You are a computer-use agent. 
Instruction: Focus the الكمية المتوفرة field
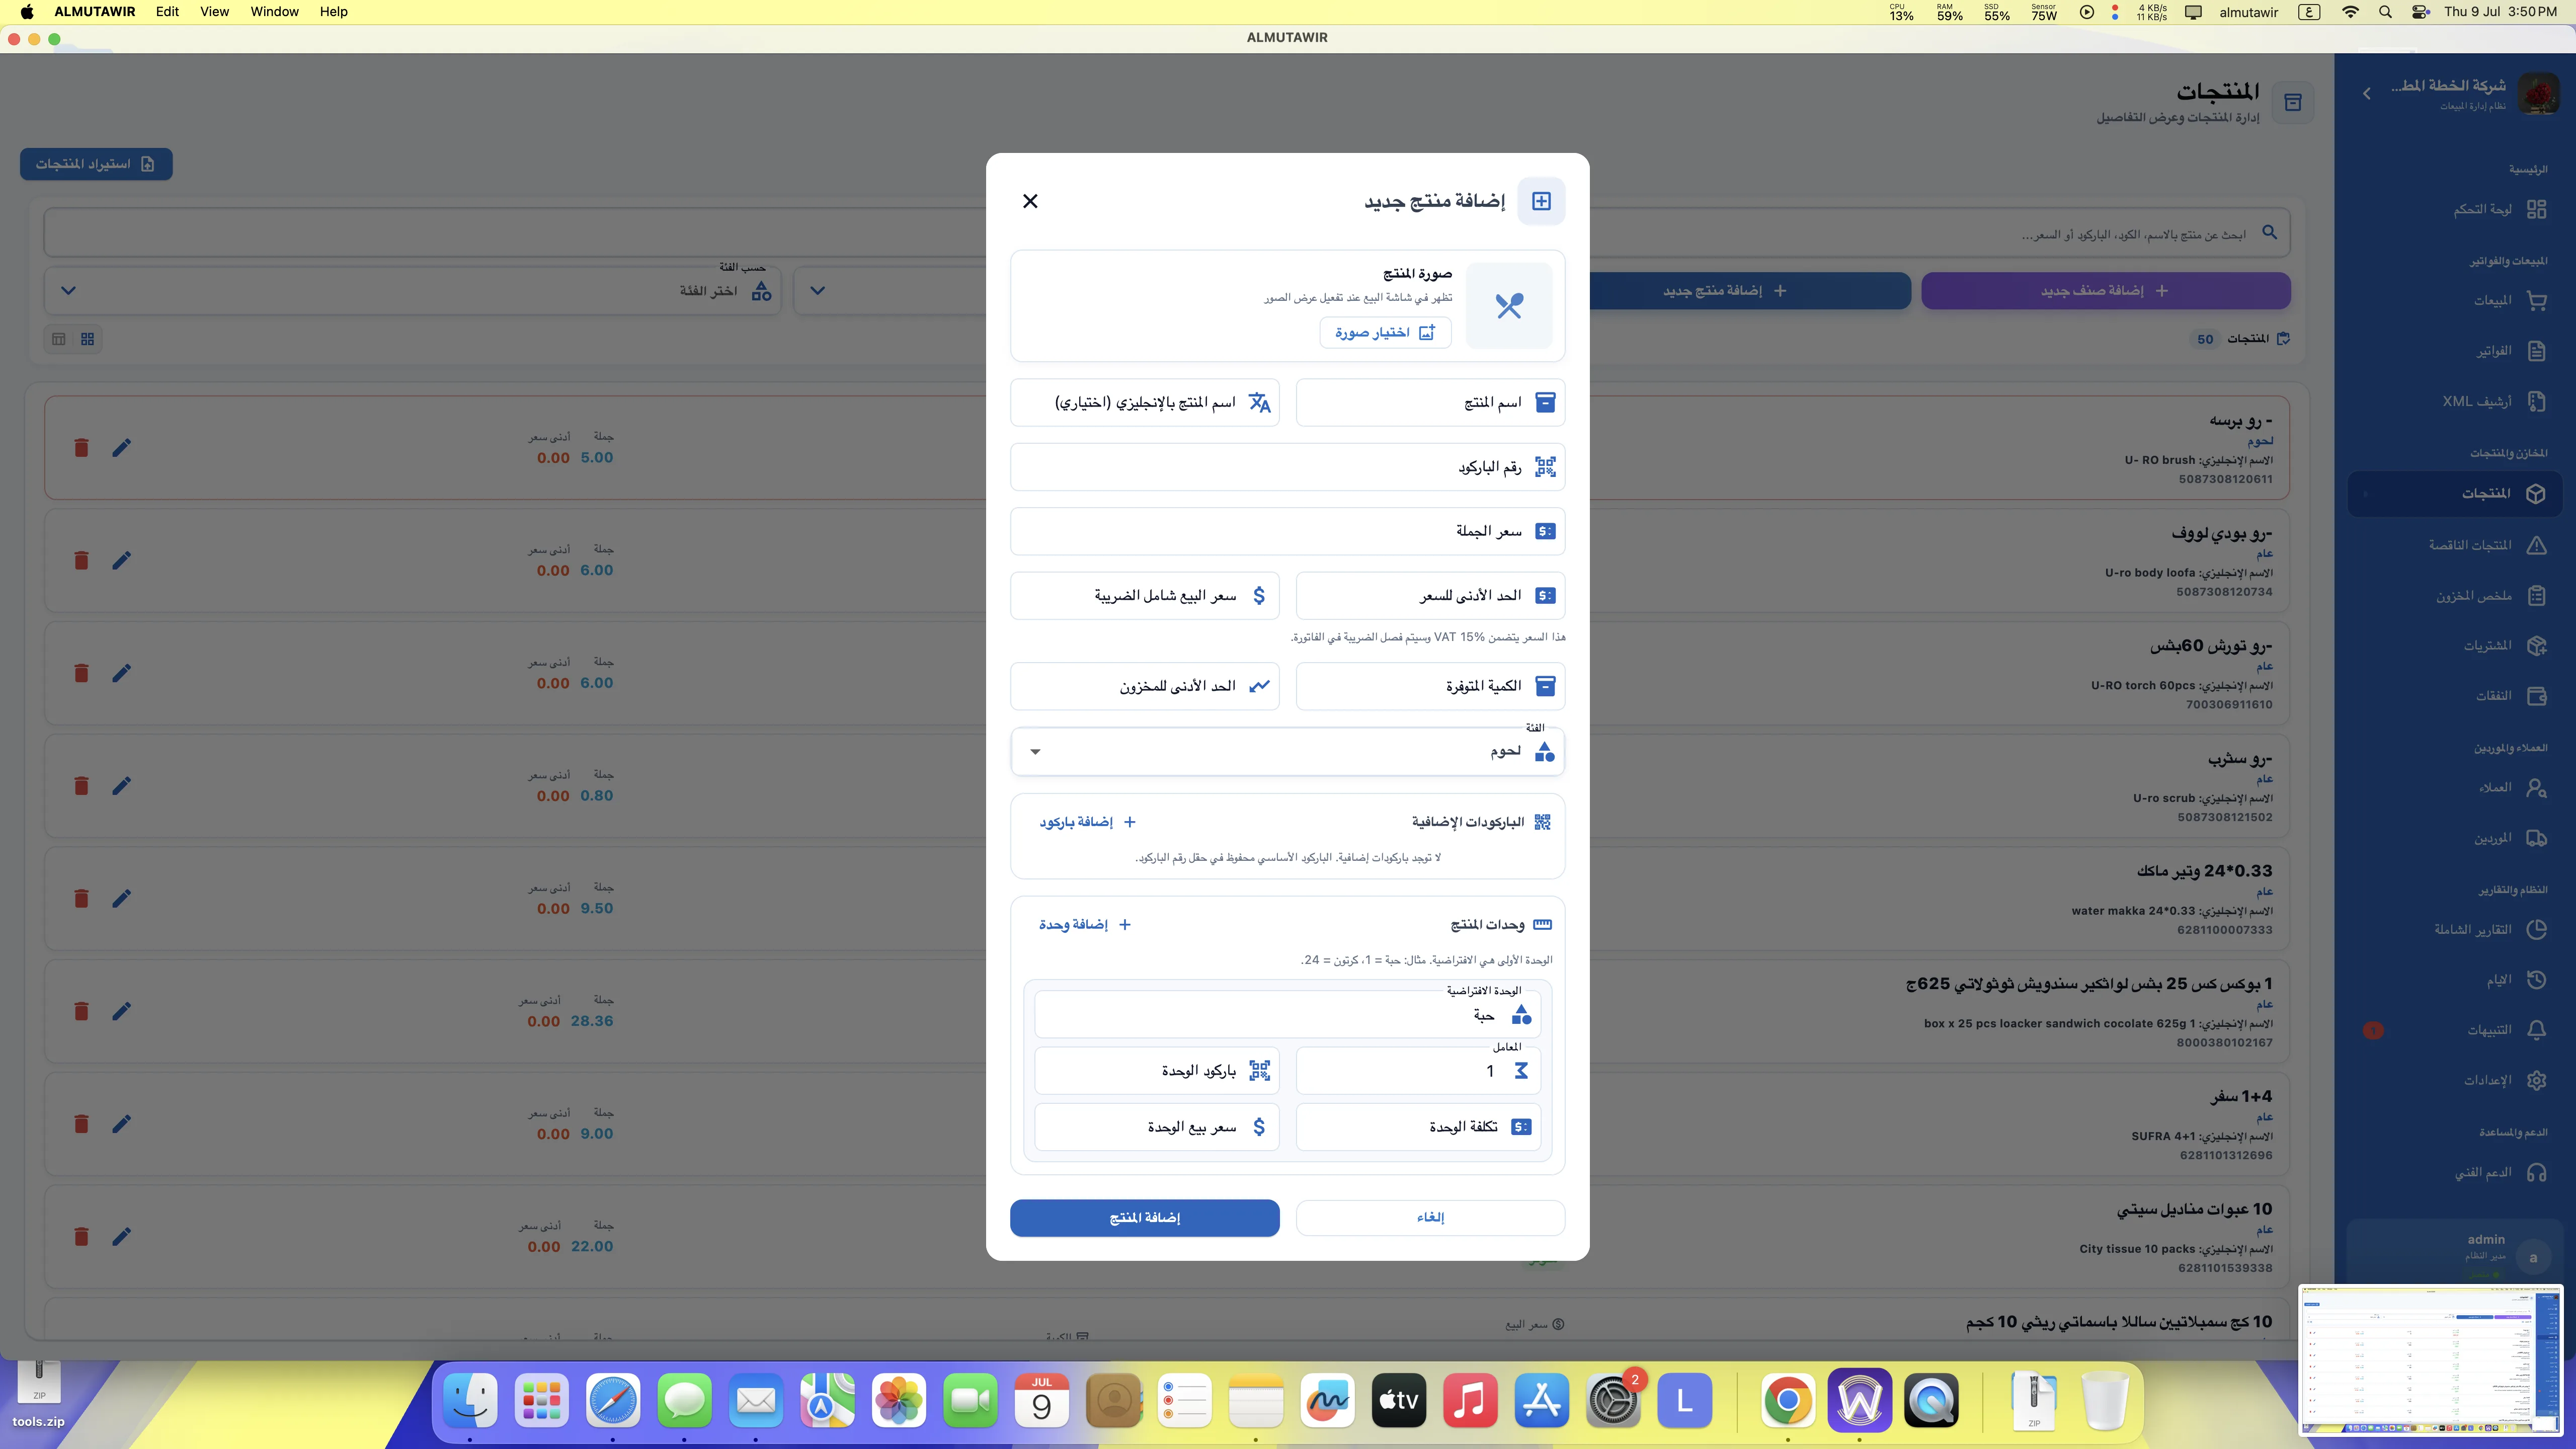[1430, 686]
